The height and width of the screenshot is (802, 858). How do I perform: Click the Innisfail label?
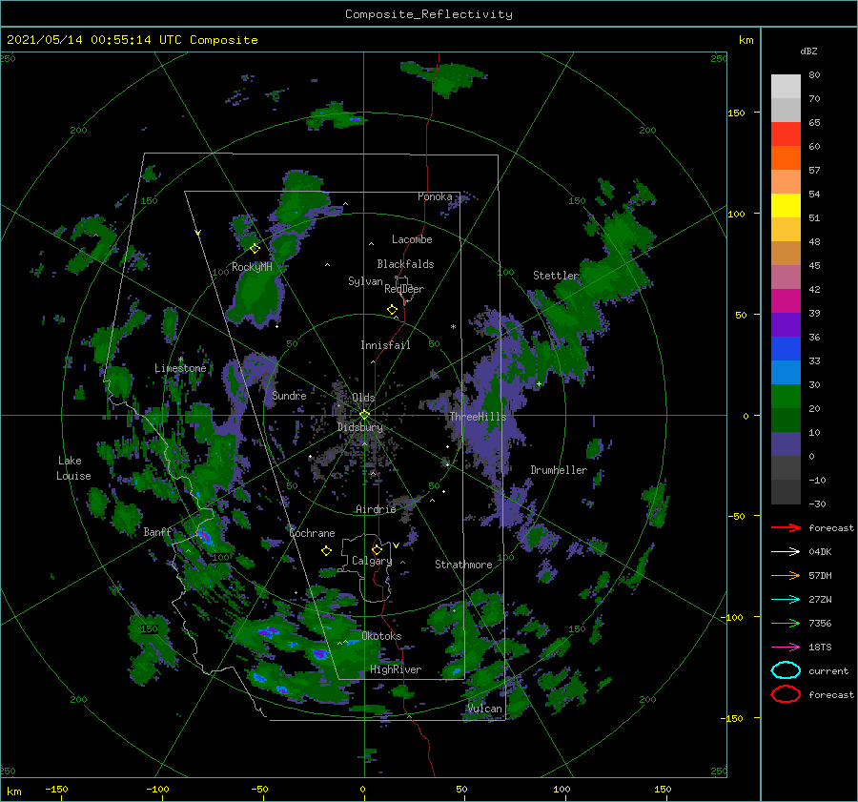(x=385, y=345)
